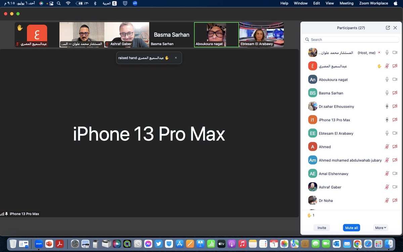Open the More dropdown in Participants
This screenshot has width=403, height=252.
coord(381,228)
